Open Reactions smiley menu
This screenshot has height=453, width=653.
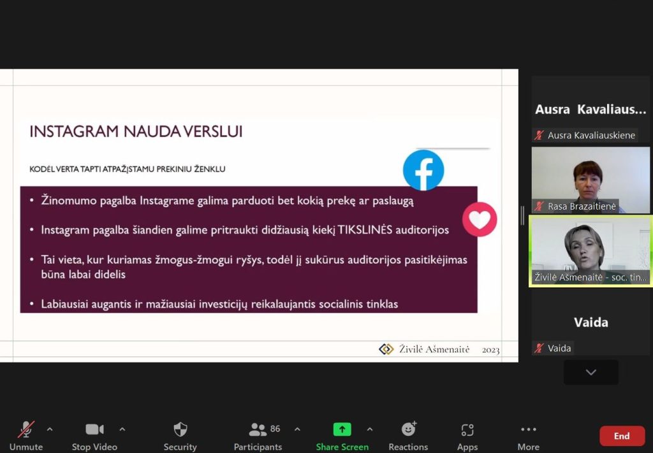coord(408,436)
